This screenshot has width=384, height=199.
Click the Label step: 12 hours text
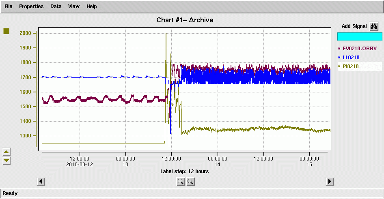click(185, 171)
